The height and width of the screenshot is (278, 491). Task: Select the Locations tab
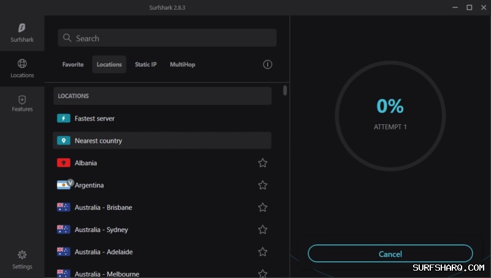[109, 64]
